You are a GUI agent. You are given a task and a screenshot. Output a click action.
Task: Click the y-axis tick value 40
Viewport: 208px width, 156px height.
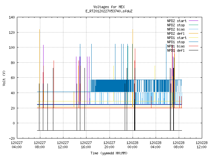pos(13,93)
